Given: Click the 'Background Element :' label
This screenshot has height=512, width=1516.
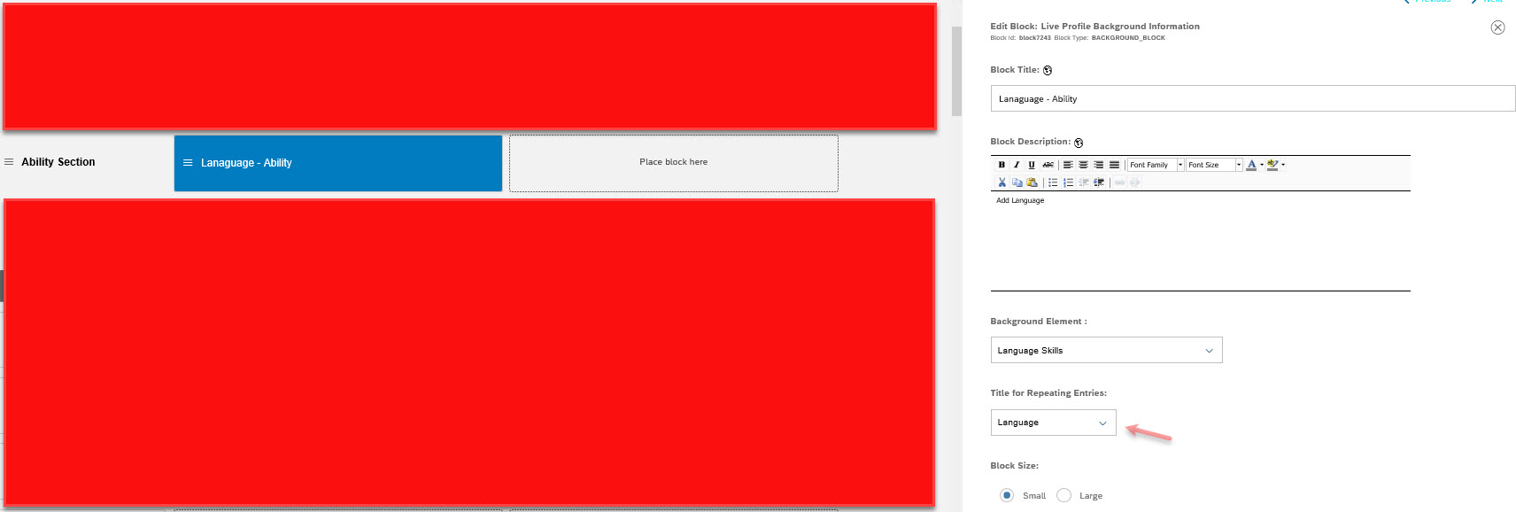Looking at the screenshot, I should pos(1039,322).
